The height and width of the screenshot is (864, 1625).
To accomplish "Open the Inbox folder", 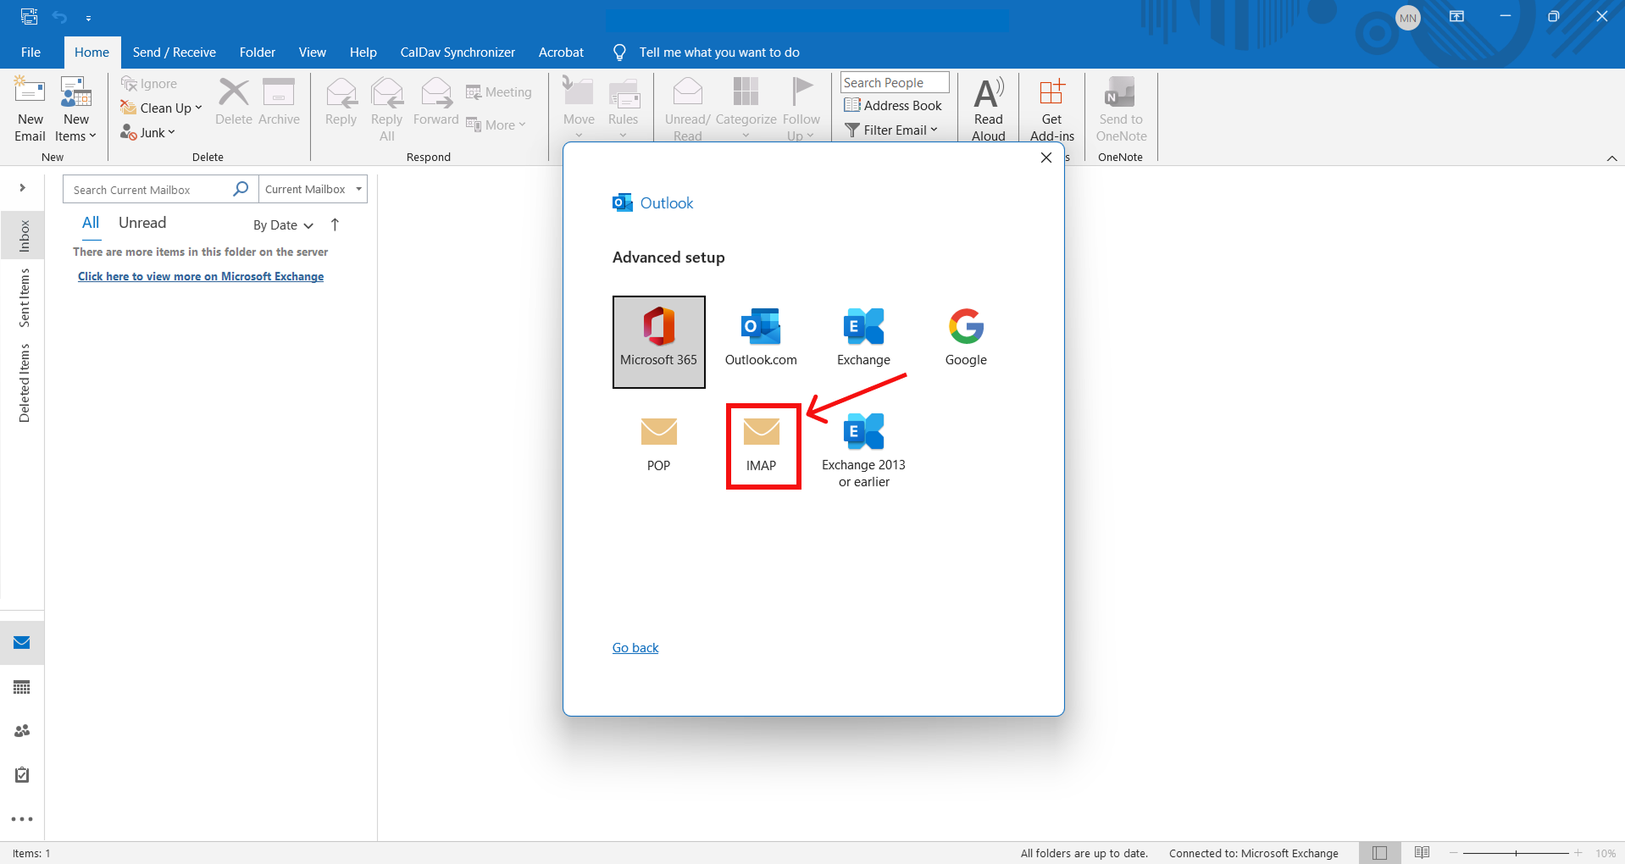I will [24, 235].
